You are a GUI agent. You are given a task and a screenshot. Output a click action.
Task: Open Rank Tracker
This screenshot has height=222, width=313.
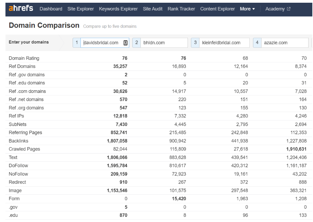pyautogui.click(x=181, y=9)
